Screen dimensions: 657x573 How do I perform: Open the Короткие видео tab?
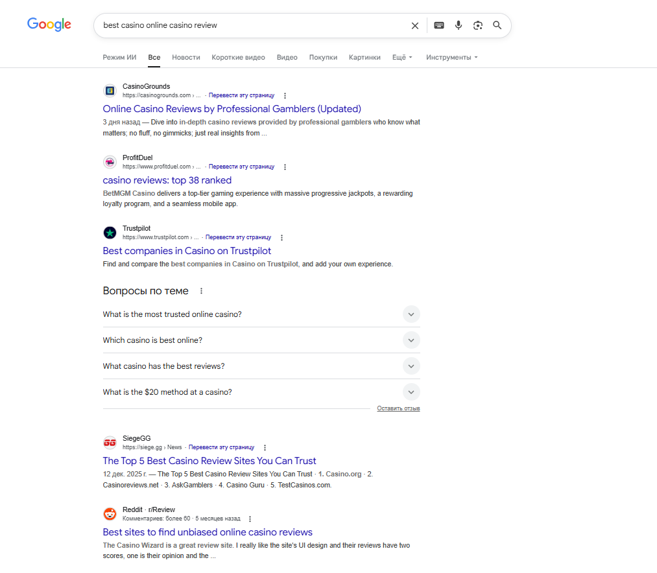pyautogui.click(x=239, y=58)
